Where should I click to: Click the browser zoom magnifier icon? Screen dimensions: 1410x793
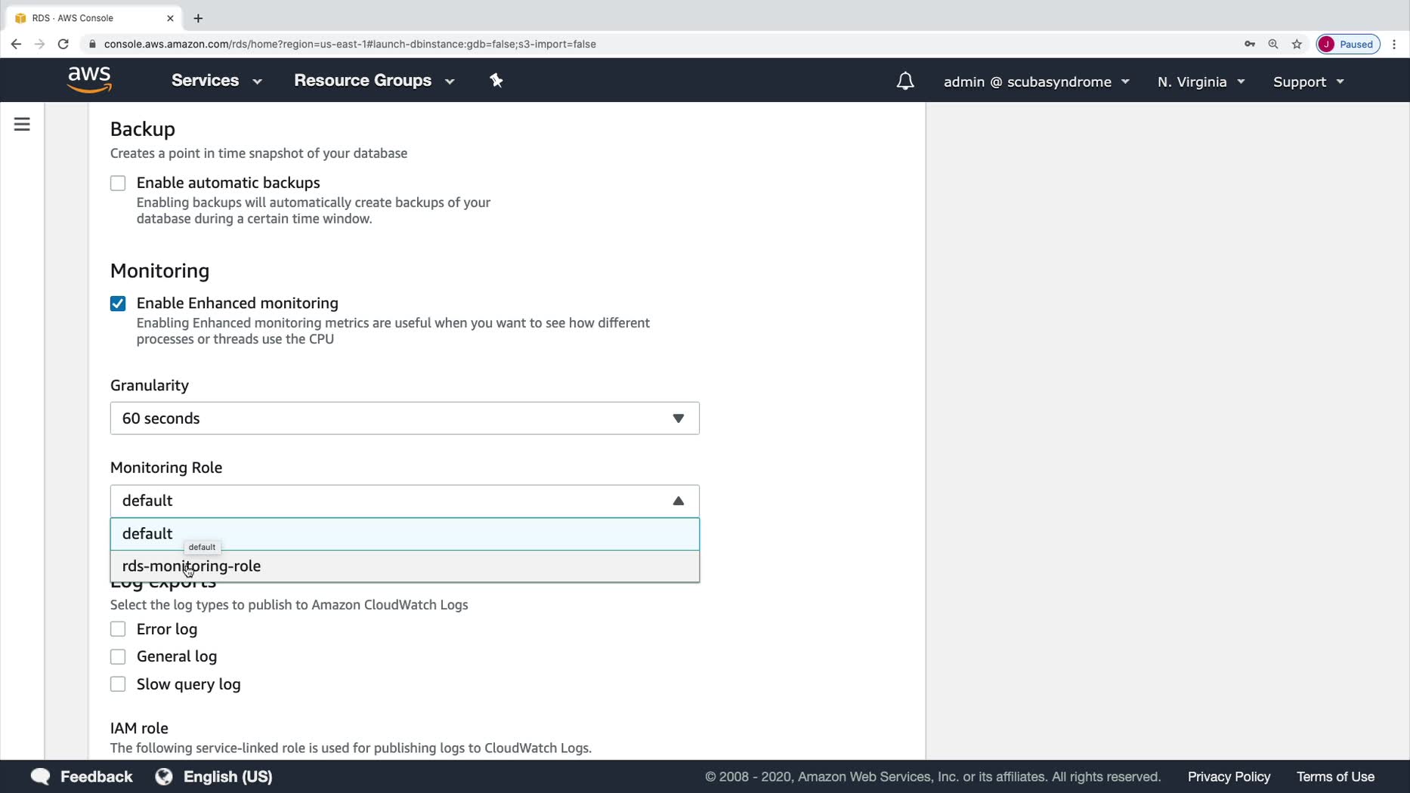point(1273,44)
